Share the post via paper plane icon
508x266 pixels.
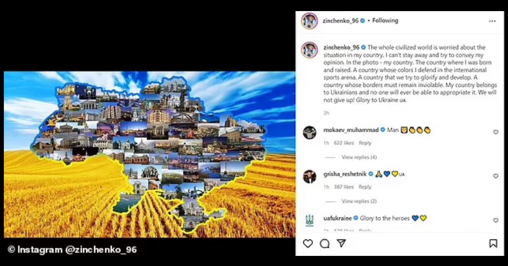point(341,243)
